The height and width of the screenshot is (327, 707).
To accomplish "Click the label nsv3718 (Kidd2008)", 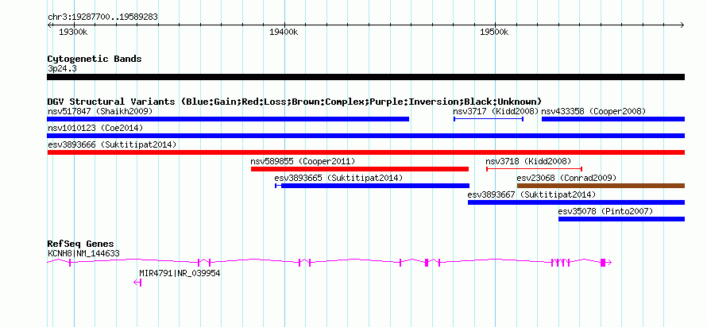I will 528,161.
